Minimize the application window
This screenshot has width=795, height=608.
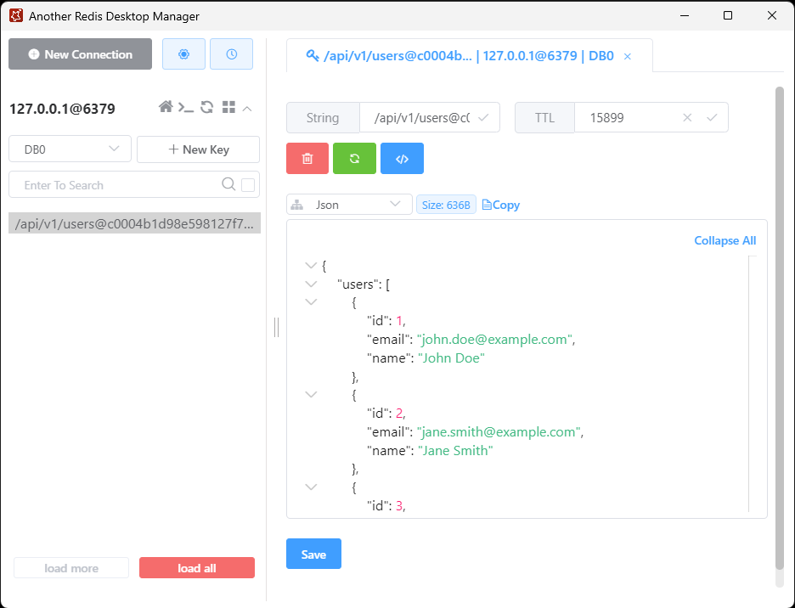pyautogui.click(x=685, y=15)
